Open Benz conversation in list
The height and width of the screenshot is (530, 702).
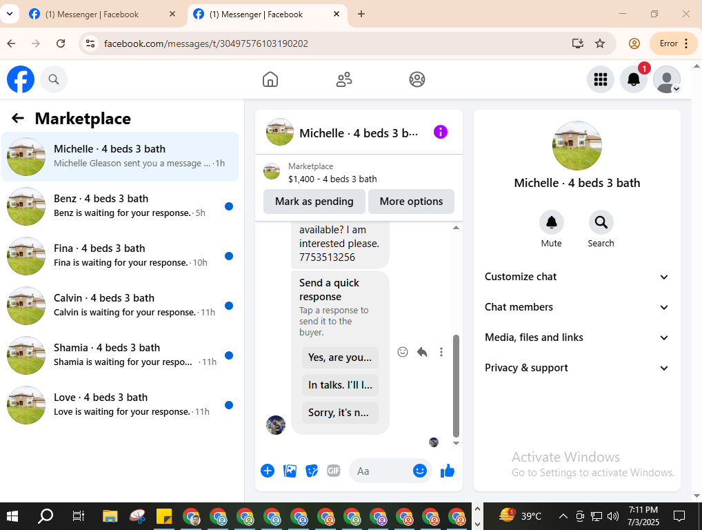point(120,206)
